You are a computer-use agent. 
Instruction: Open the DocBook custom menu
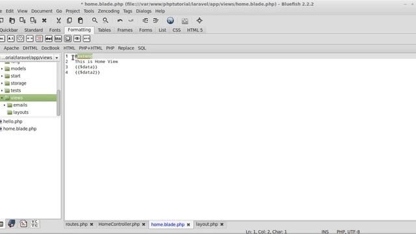click(51, 48)
